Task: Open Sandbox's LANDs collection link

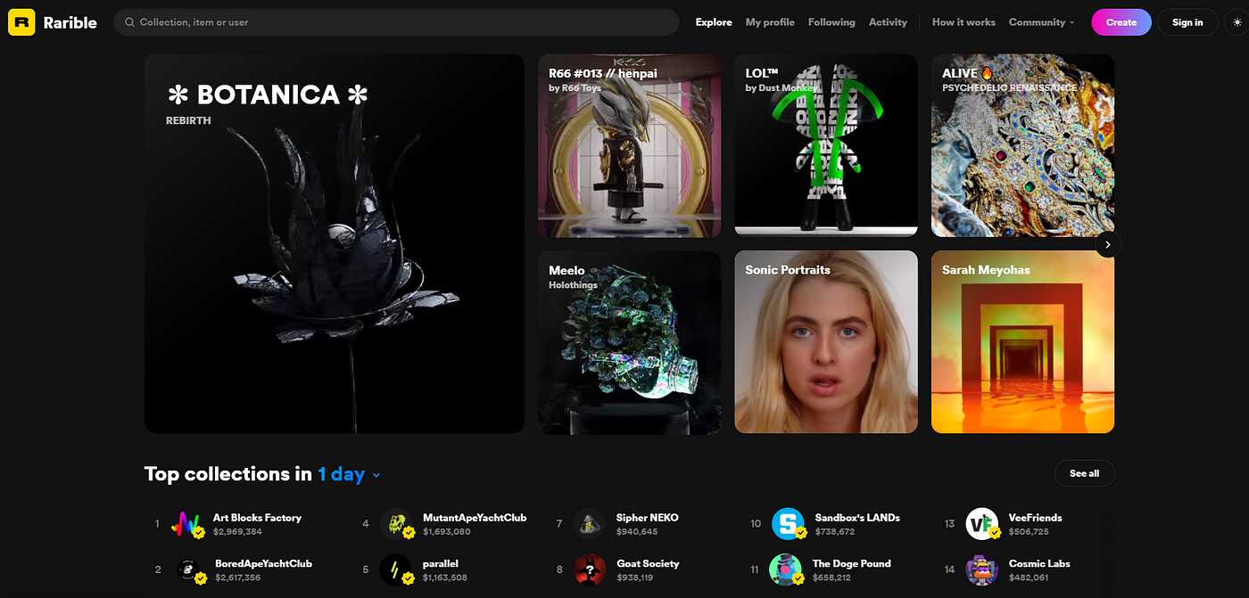Action: point(857,518)
